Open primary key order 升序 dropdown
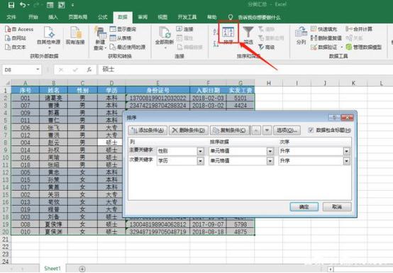Screen dimensions: 393x273 pos(346,151)
